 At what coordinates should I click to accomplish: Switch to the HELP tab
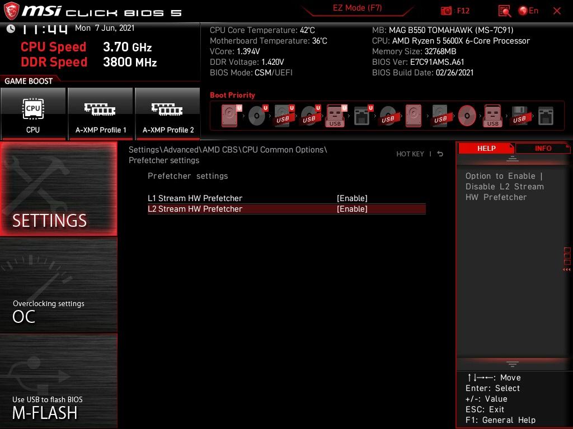pos(486,148)
